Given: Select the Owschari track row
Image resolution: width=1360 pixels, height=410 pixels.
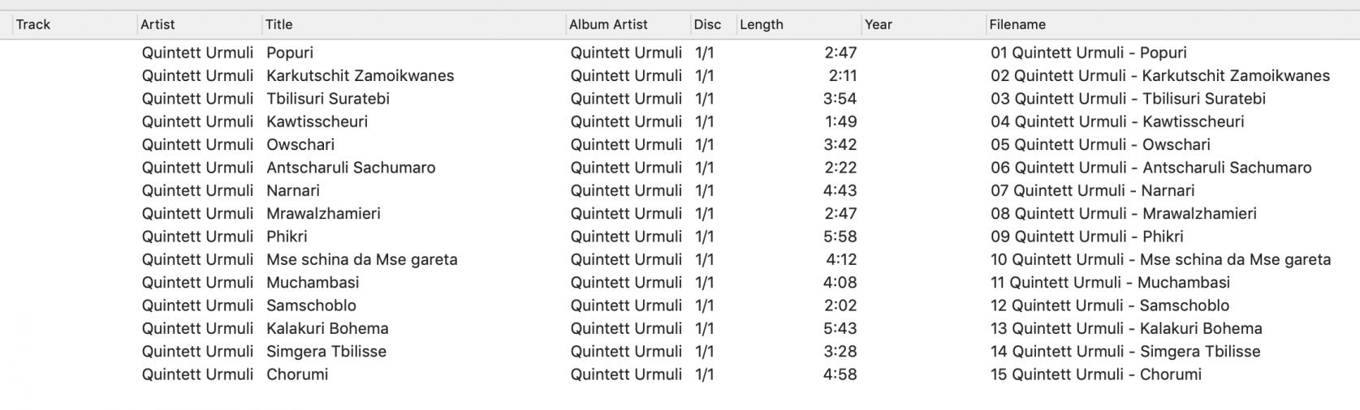Looking at the screenshot, I should point(300,144).
